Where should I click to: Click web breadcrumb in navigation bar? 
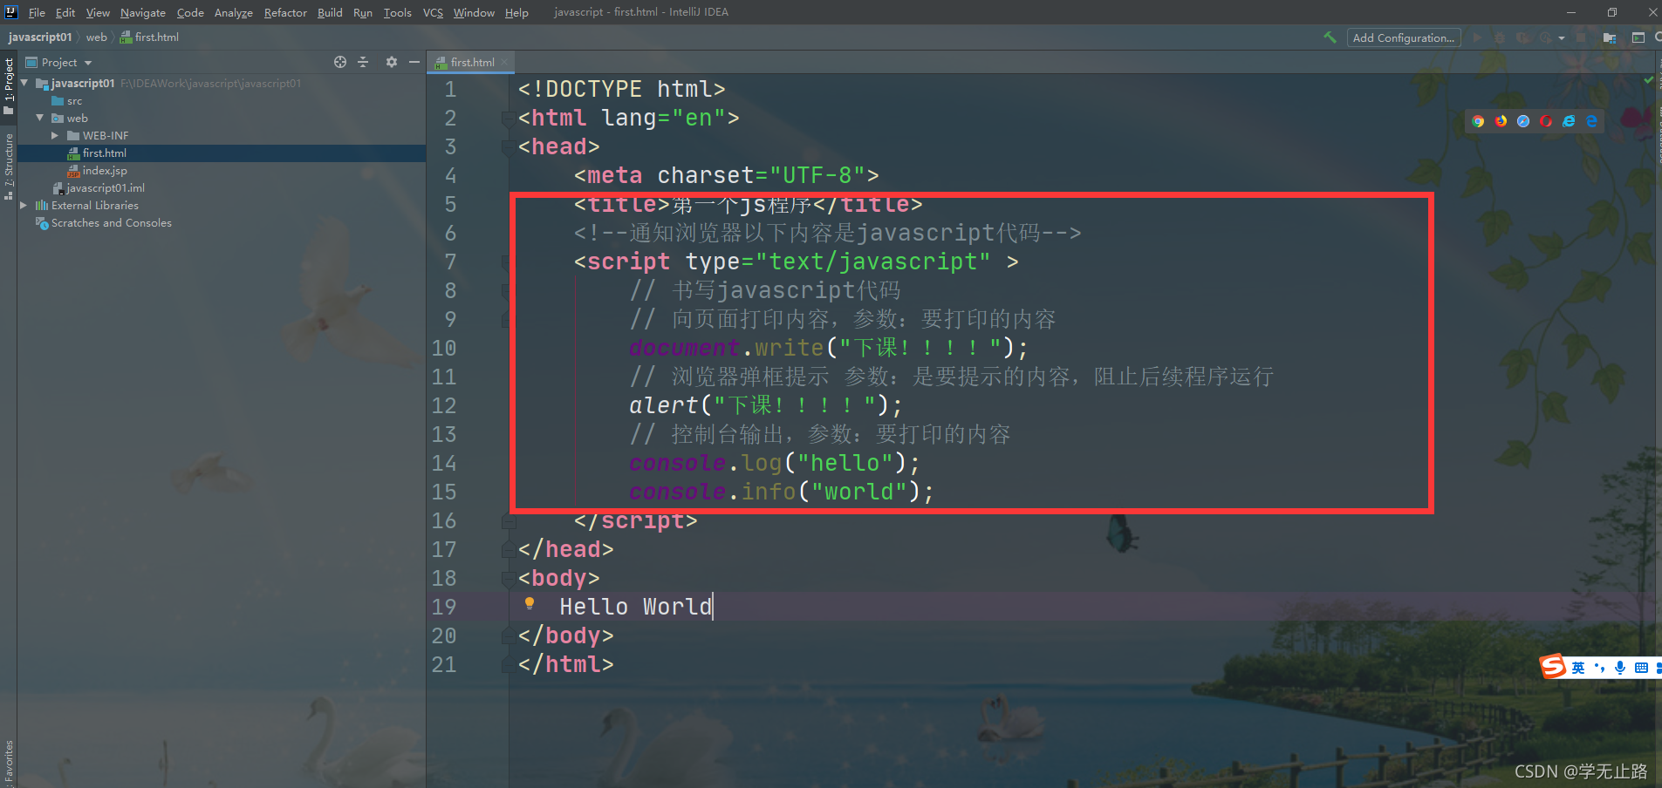(x=97, y=37)
